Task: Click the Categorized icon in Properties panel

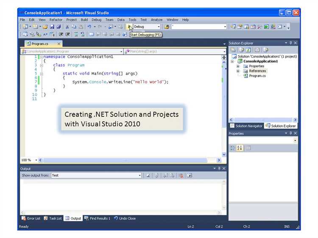Action: click(233, 148)
